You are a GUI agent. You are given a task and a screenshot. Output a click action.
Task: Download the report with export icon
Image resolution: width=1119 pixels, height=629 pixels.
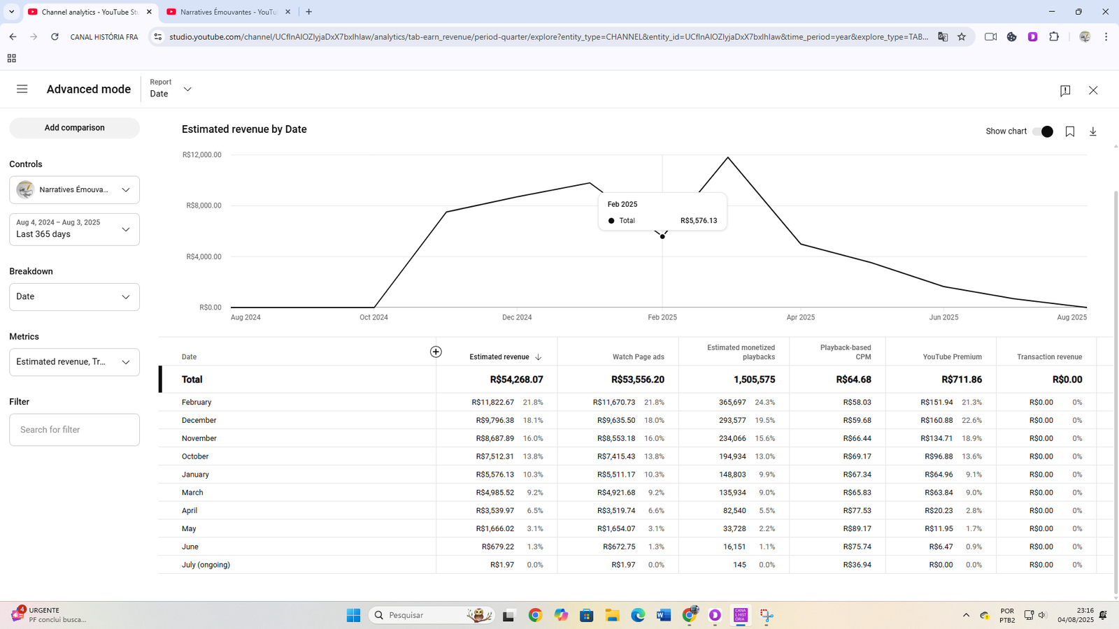[x=1093, y=131]
